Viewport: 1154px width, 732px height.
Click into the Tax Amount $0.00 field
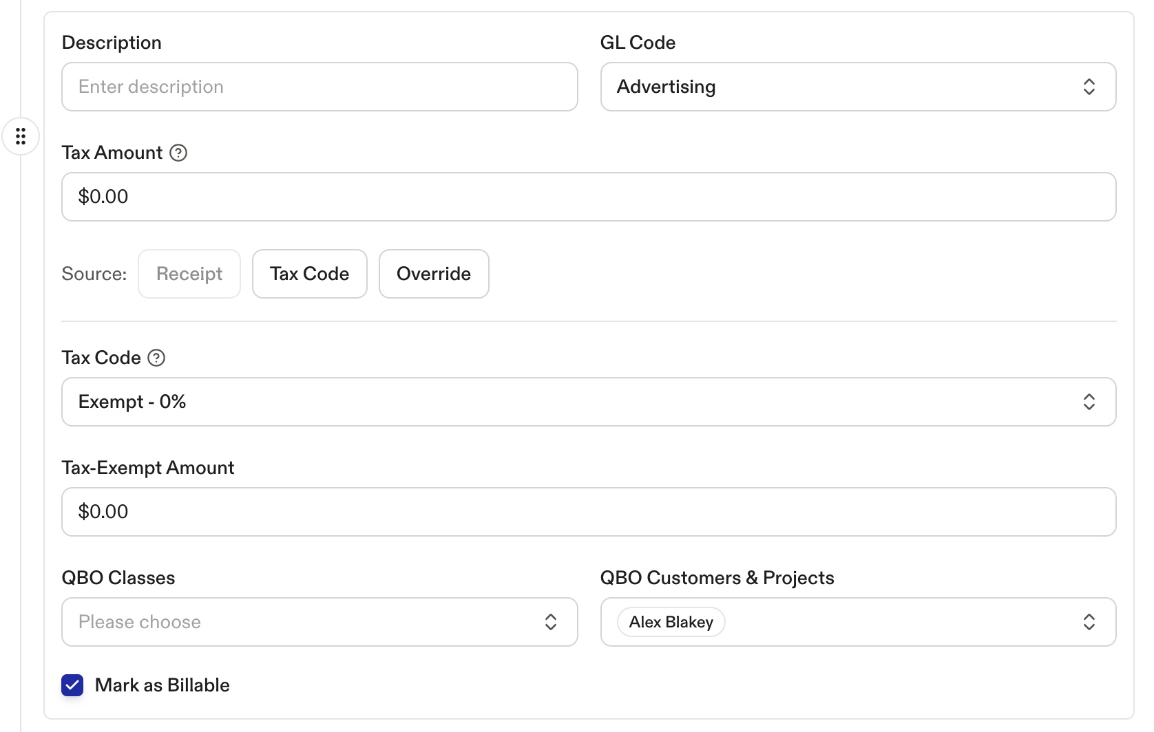(589, 197)
